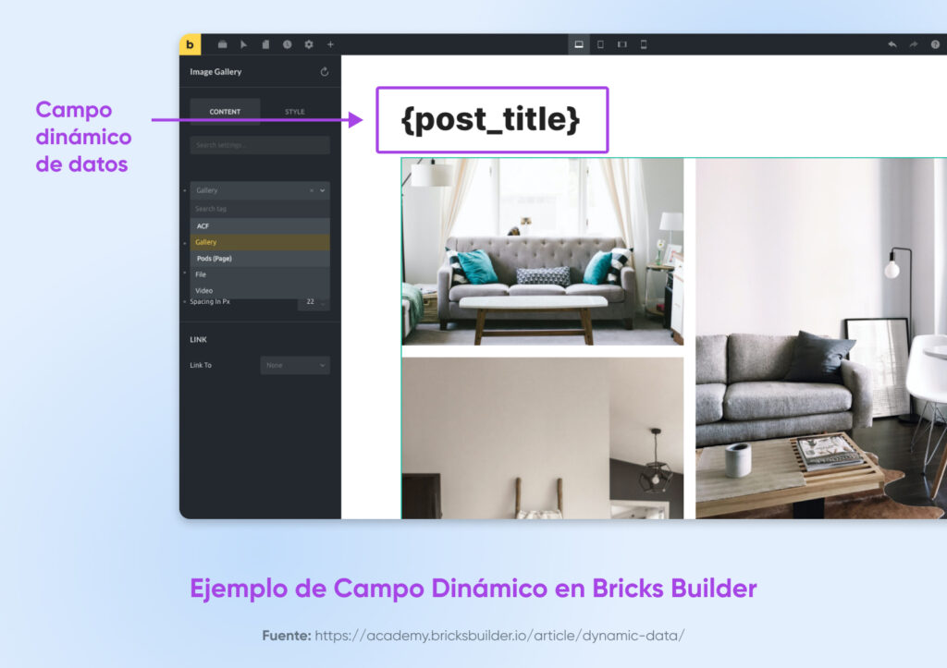The height and width of the screenshot is (668, 947).
Task: Select tablet portrait viewport toggle
Action: (601, 43)
